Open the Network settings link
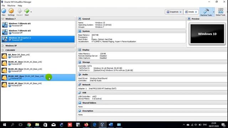Screen dimensions: 228x128 (86, 85)
